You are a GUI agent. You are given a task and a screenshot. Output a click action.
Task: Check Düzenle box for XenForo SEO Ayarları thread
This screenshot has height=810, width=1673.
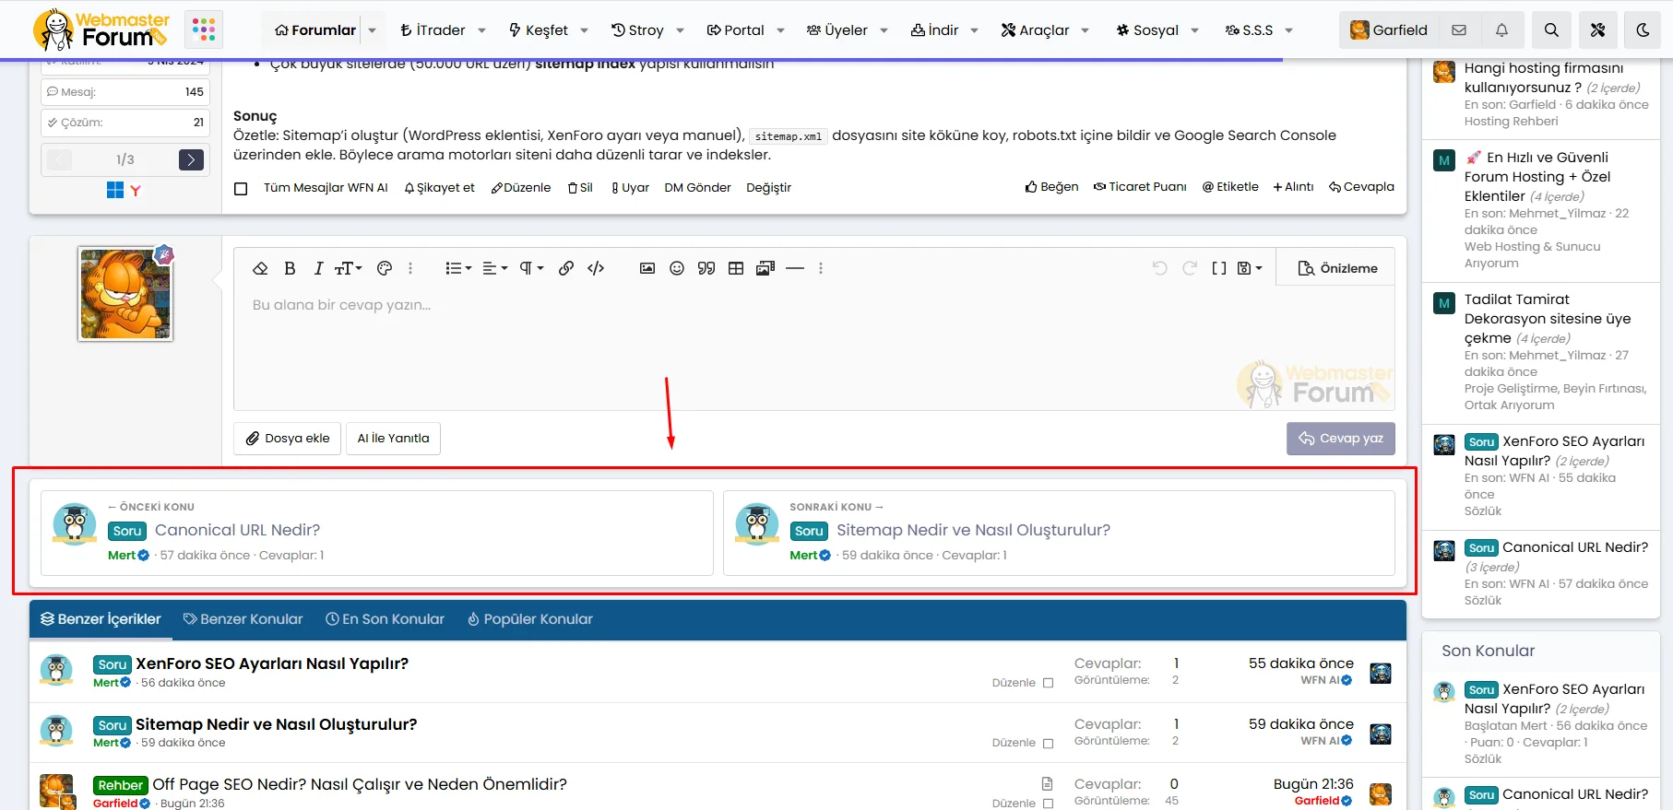pos(1048,683)
